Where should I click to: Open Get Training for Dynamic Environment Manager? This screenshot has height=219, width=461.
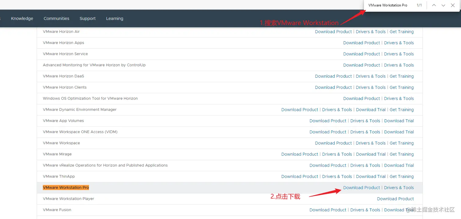pyautogui.click(x=402, y=110)
